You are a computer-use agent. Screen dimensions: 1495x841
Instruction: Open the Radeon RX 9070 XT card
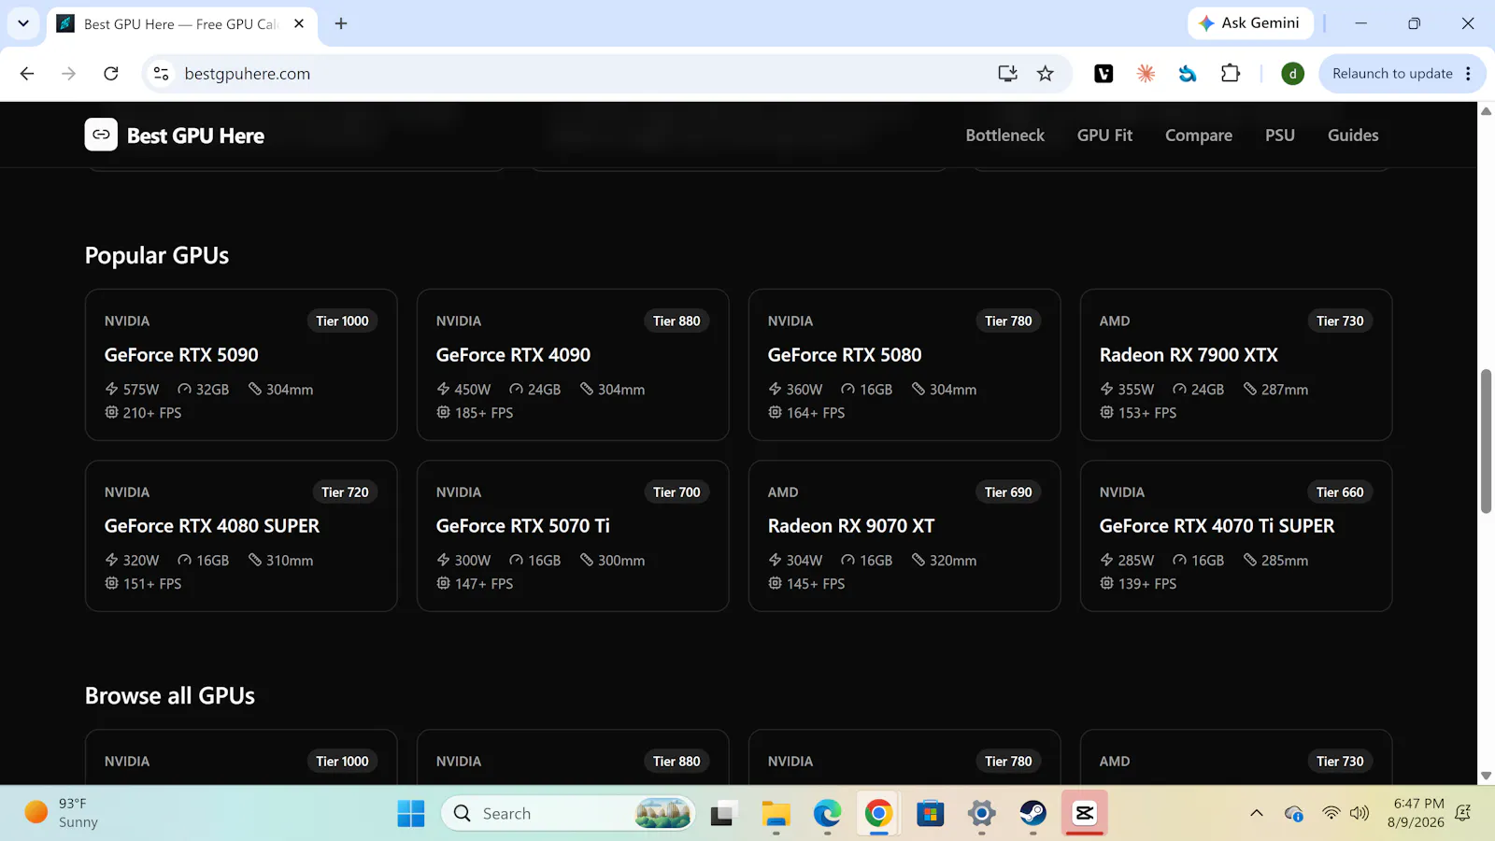904,535
